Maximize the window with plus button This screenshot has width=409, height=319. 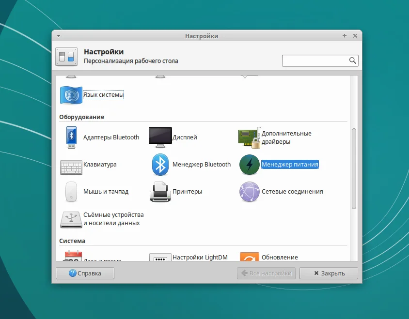tap(345, 36)
